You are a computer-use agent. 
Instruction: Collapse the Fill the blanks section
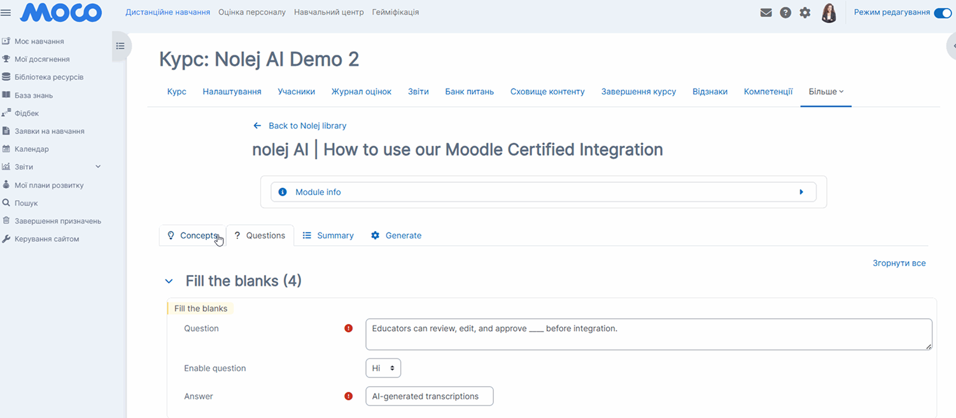pos(169,281)
